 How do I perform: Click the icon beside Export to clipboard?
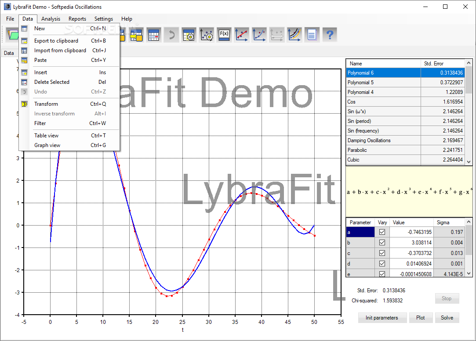(x=24, y=41)
